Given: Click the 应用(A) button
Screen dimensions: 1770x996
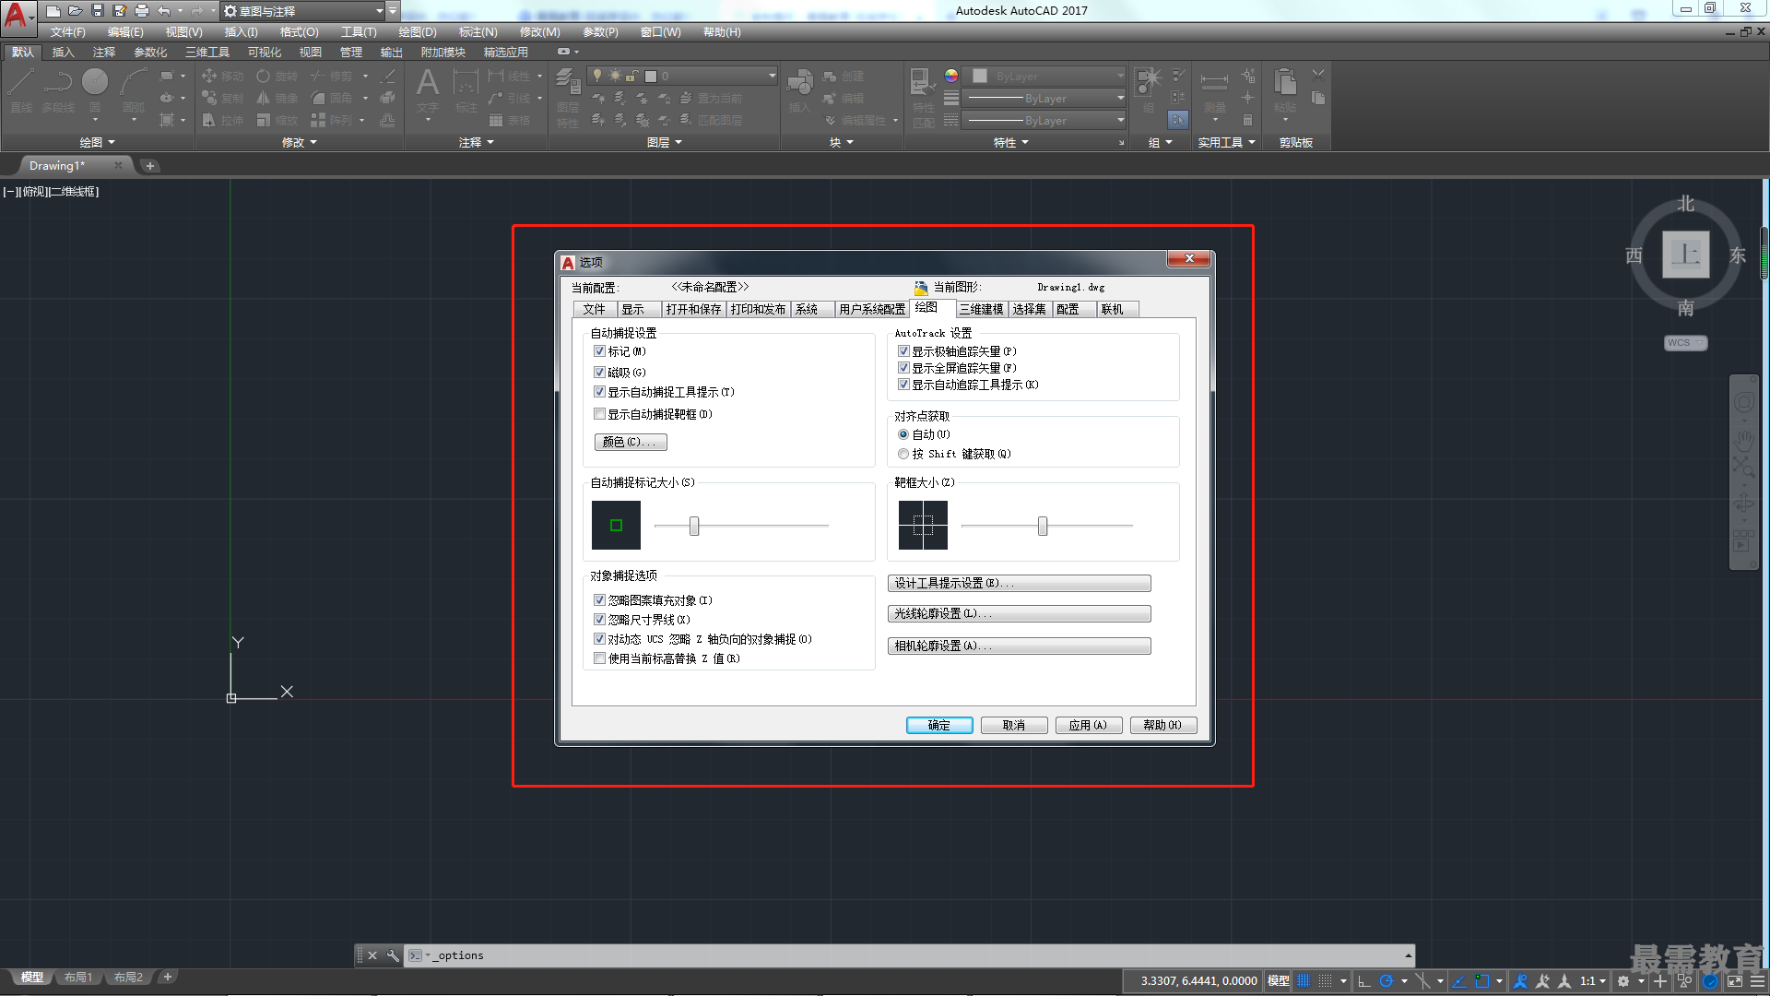Looking at the screenshot, I should point(1089,725).
